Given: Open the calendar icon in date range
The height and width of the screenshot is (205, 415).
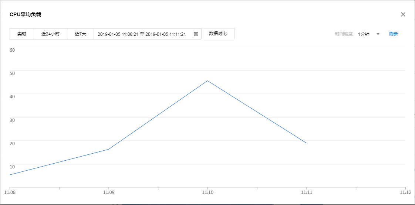Looking at the screenshot, I should click(x=196, y=34).
